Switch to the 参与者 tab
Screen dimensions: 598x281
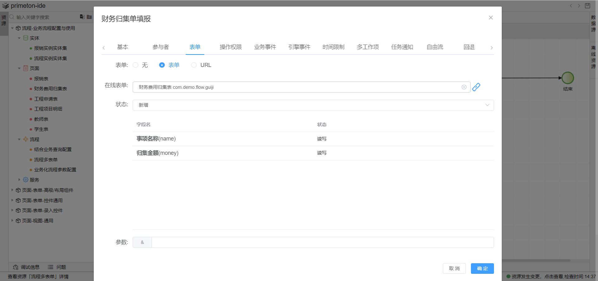pos(161,47)
